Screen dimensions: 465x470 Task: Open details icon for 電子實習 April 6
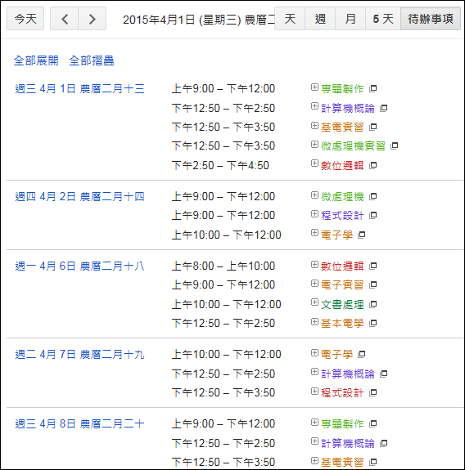[x=372, y=284]
